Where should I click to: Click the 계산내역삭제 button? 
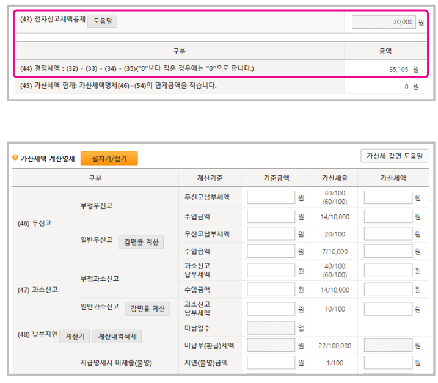117,336
